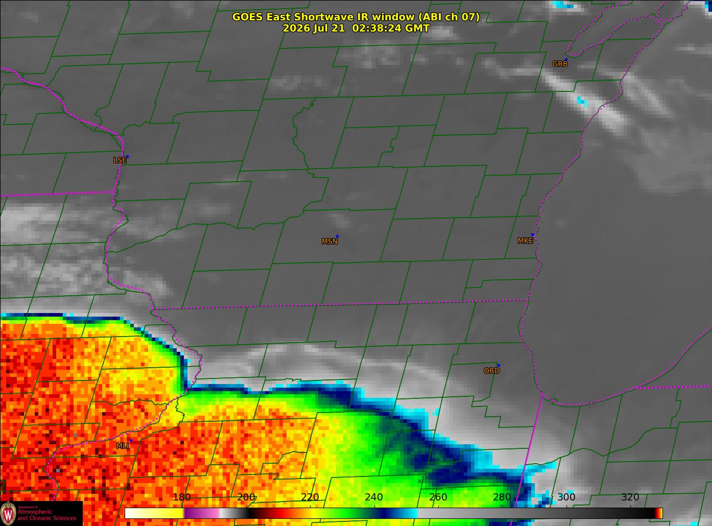This screenshot has width=712, height=526.
Task: Click the University of Wisconsin crest logo
Action: (x=9, y=513)
